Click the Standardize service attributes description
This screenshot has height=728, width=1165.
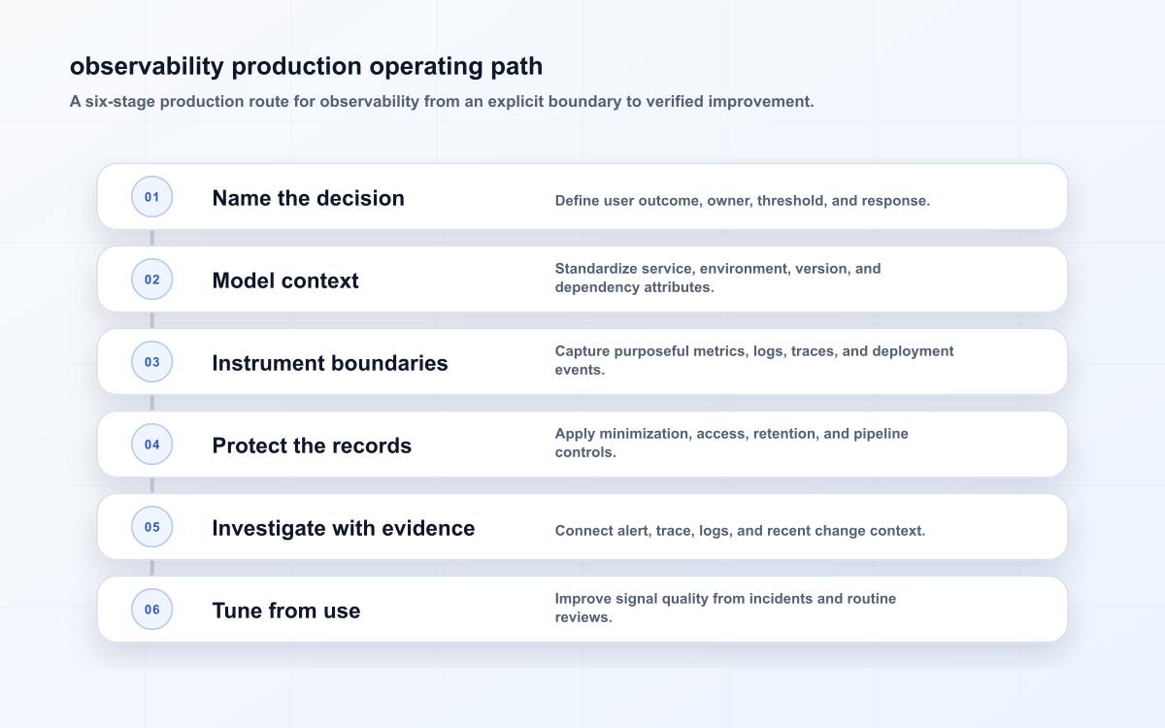[x=717, y=278]
